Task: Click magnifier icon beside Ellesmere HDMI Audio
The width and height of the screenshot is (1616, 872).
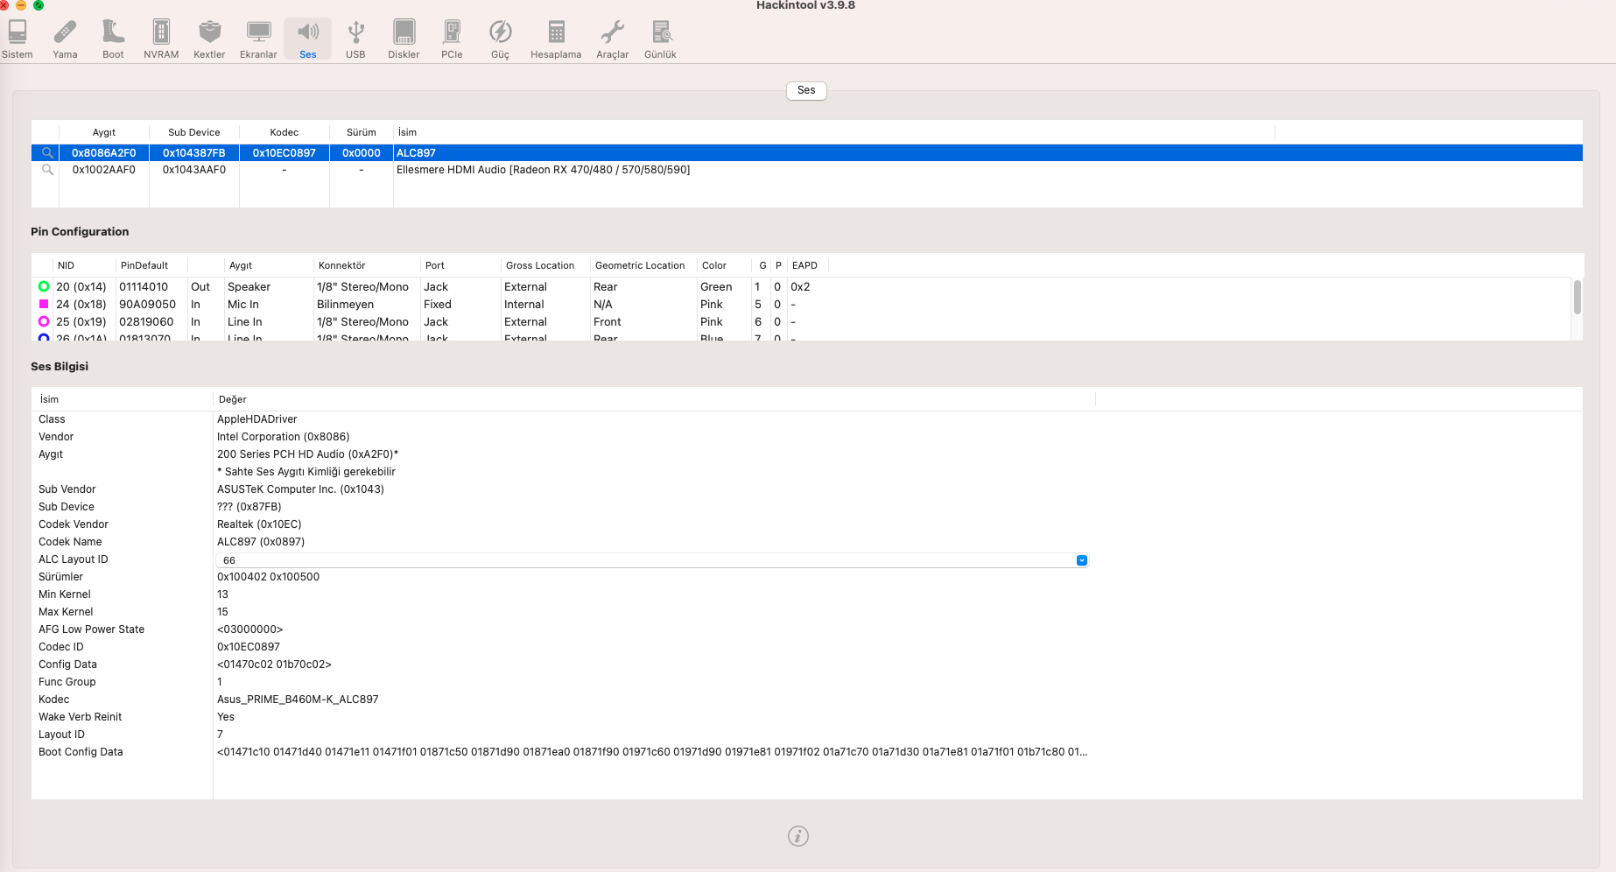Action: 47,170
